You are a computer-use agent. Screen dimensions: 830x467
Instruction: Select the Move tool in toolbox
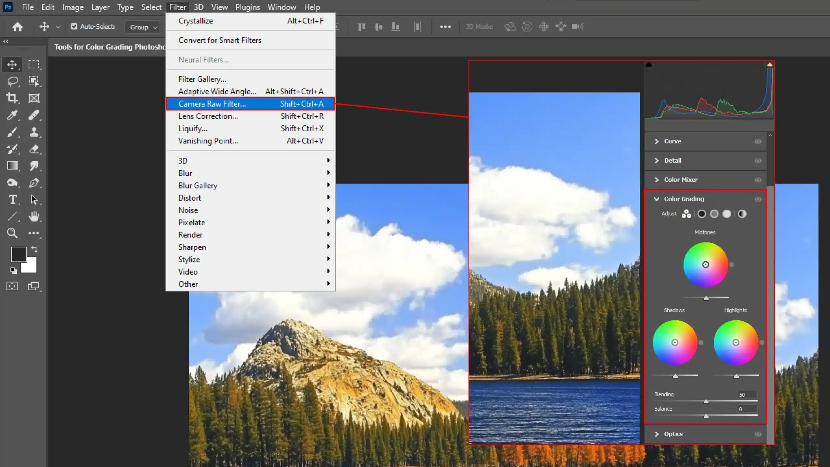[x=12, y=65]
